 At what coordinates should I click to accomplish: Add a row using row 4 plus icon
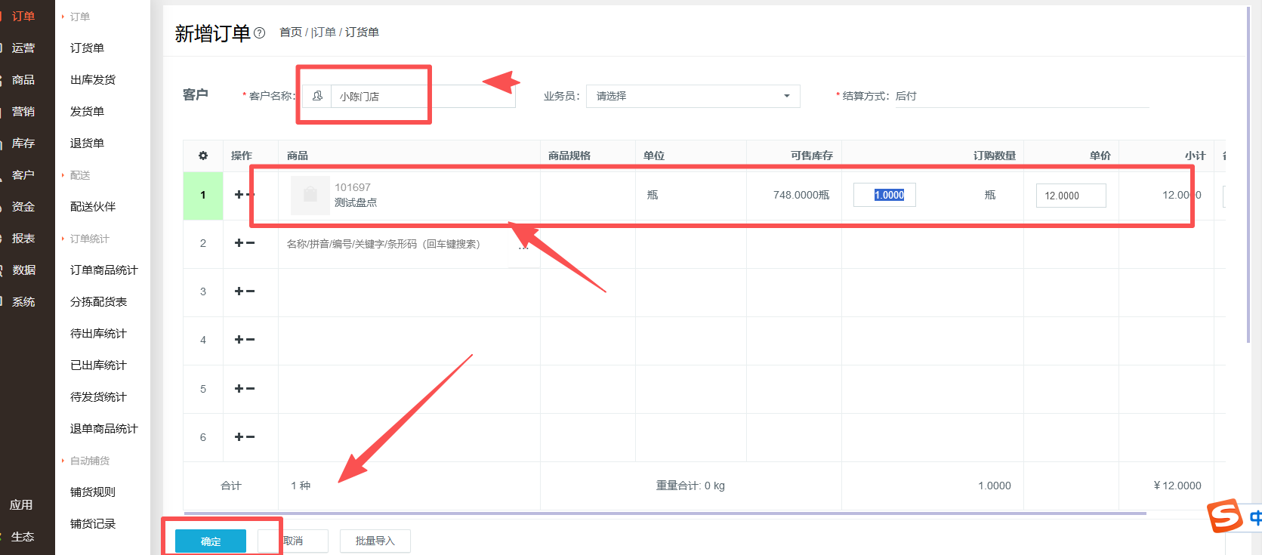239,340
